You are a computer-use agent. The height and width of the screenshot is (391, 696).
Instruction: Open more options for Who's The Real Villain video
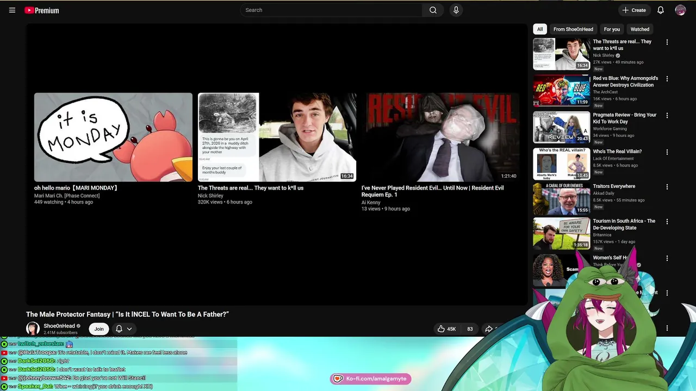[667, 152]
